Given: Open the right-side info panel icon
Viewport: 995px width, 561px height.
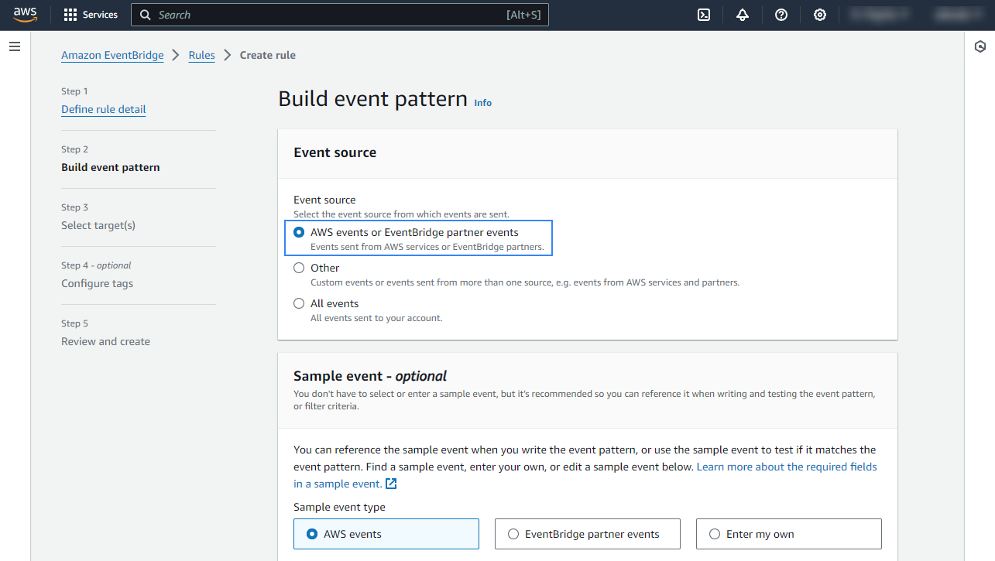Looking at the screenshot, I should (x=980, y=47).
